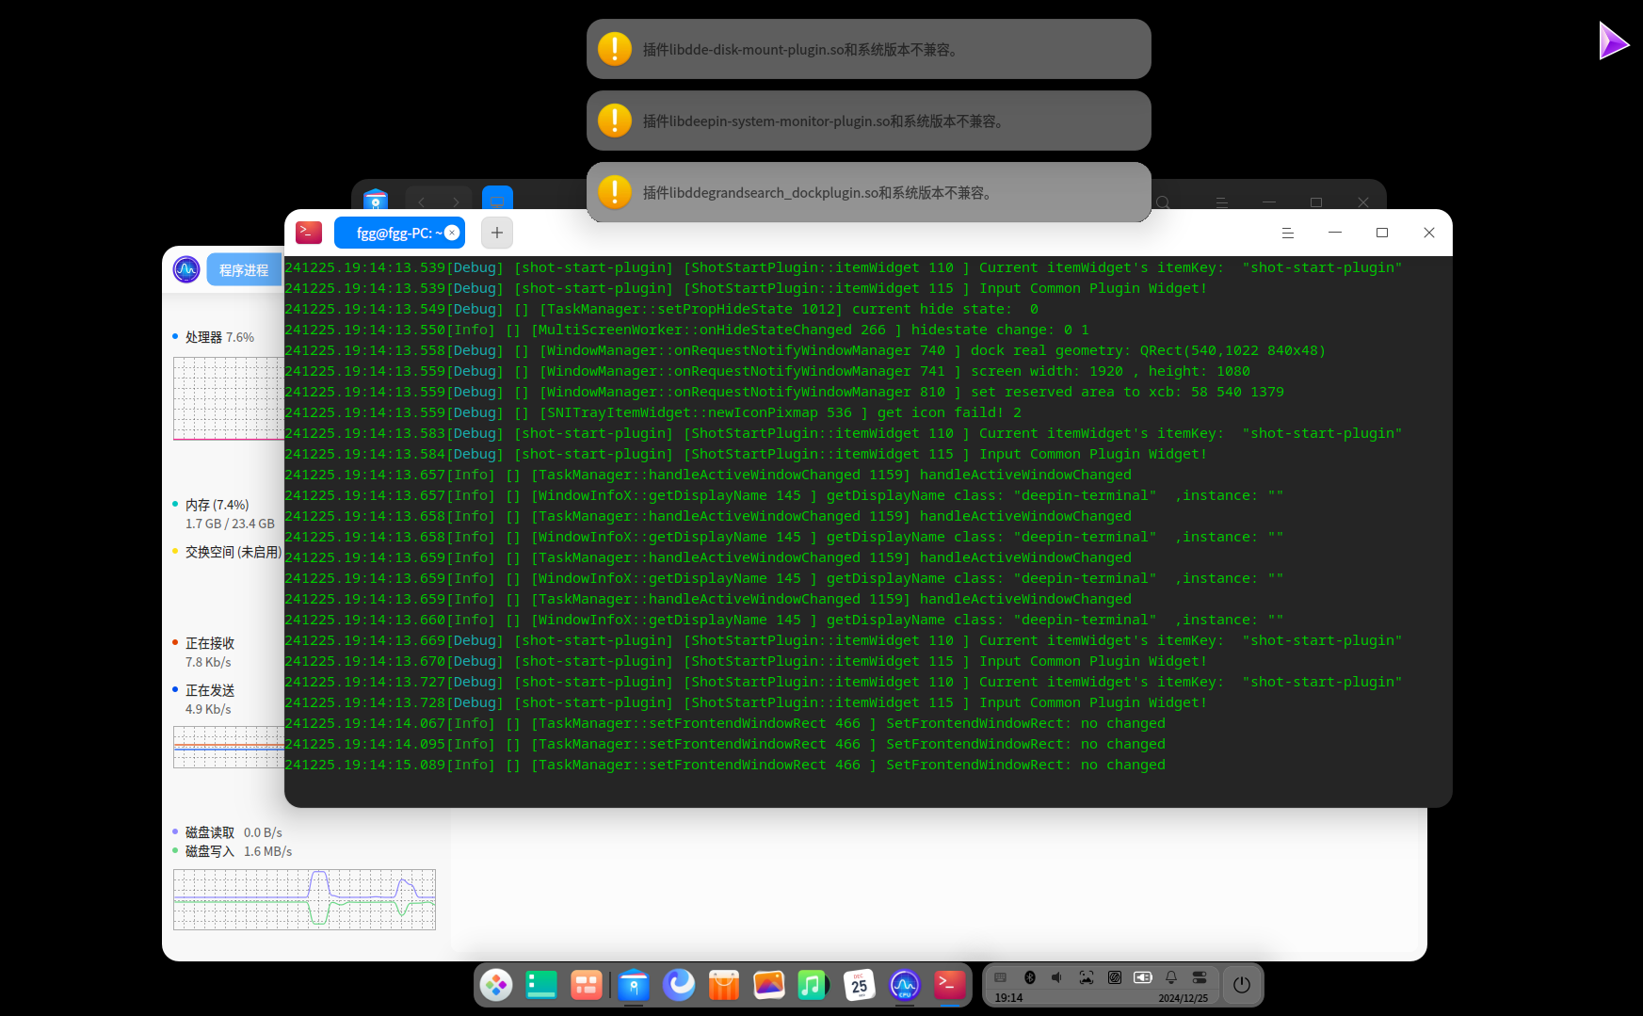Open the quick settings toggles tray icon
The height and width of the screenshot is (1016, 1643).
tap(1200, 977)
